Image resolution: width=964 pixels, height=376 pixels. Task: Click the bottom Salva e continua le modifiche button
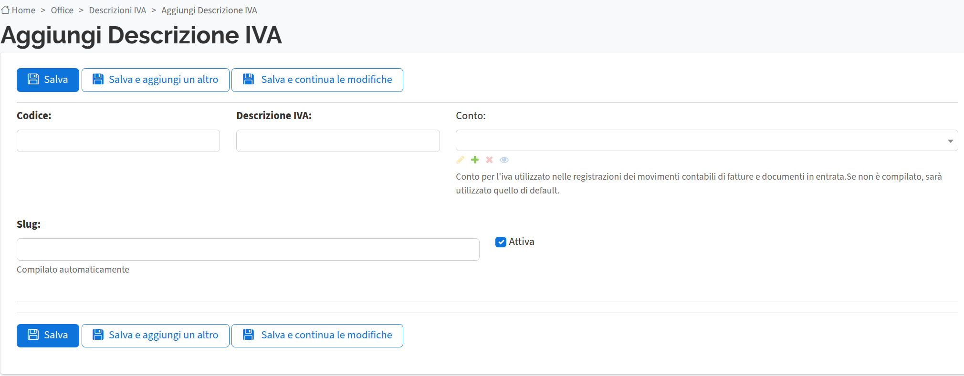pos(317,335)
